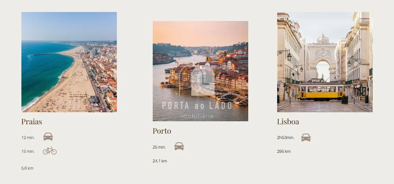Open the Porto riverside photo

point(200,71)
